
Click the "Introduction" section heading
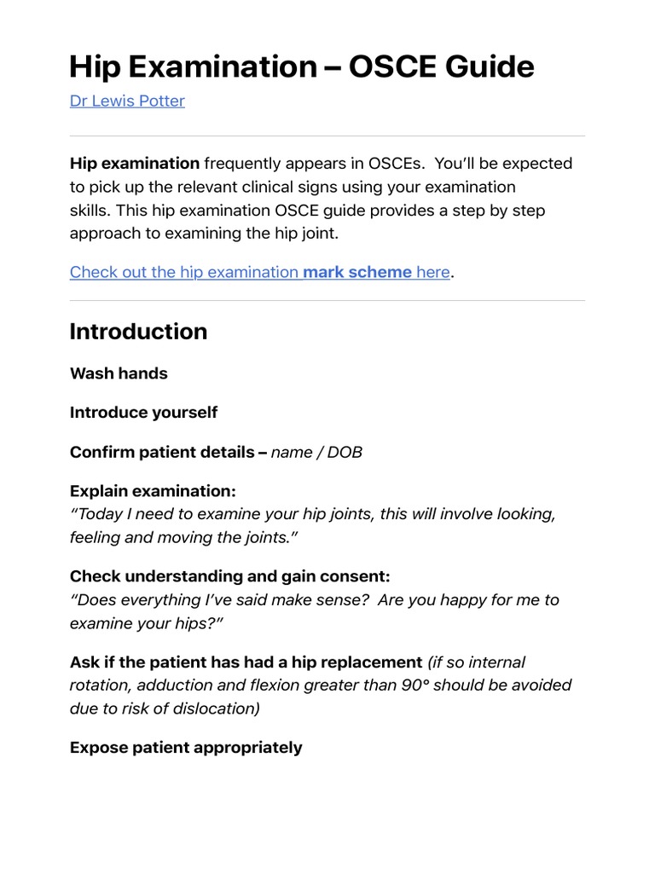tap(138, 332)
